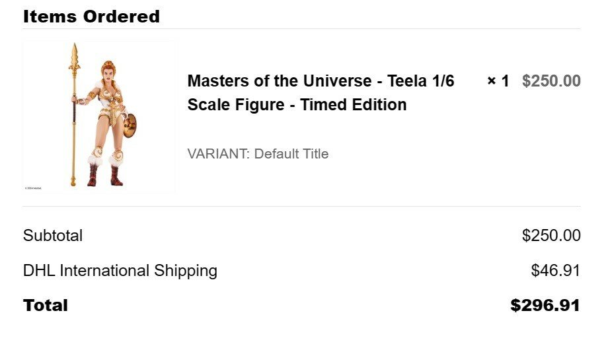This screenshot has height=346, width=608.
Task: Click "Scale Figure - Timed Edition" title line
Action: 297,104
